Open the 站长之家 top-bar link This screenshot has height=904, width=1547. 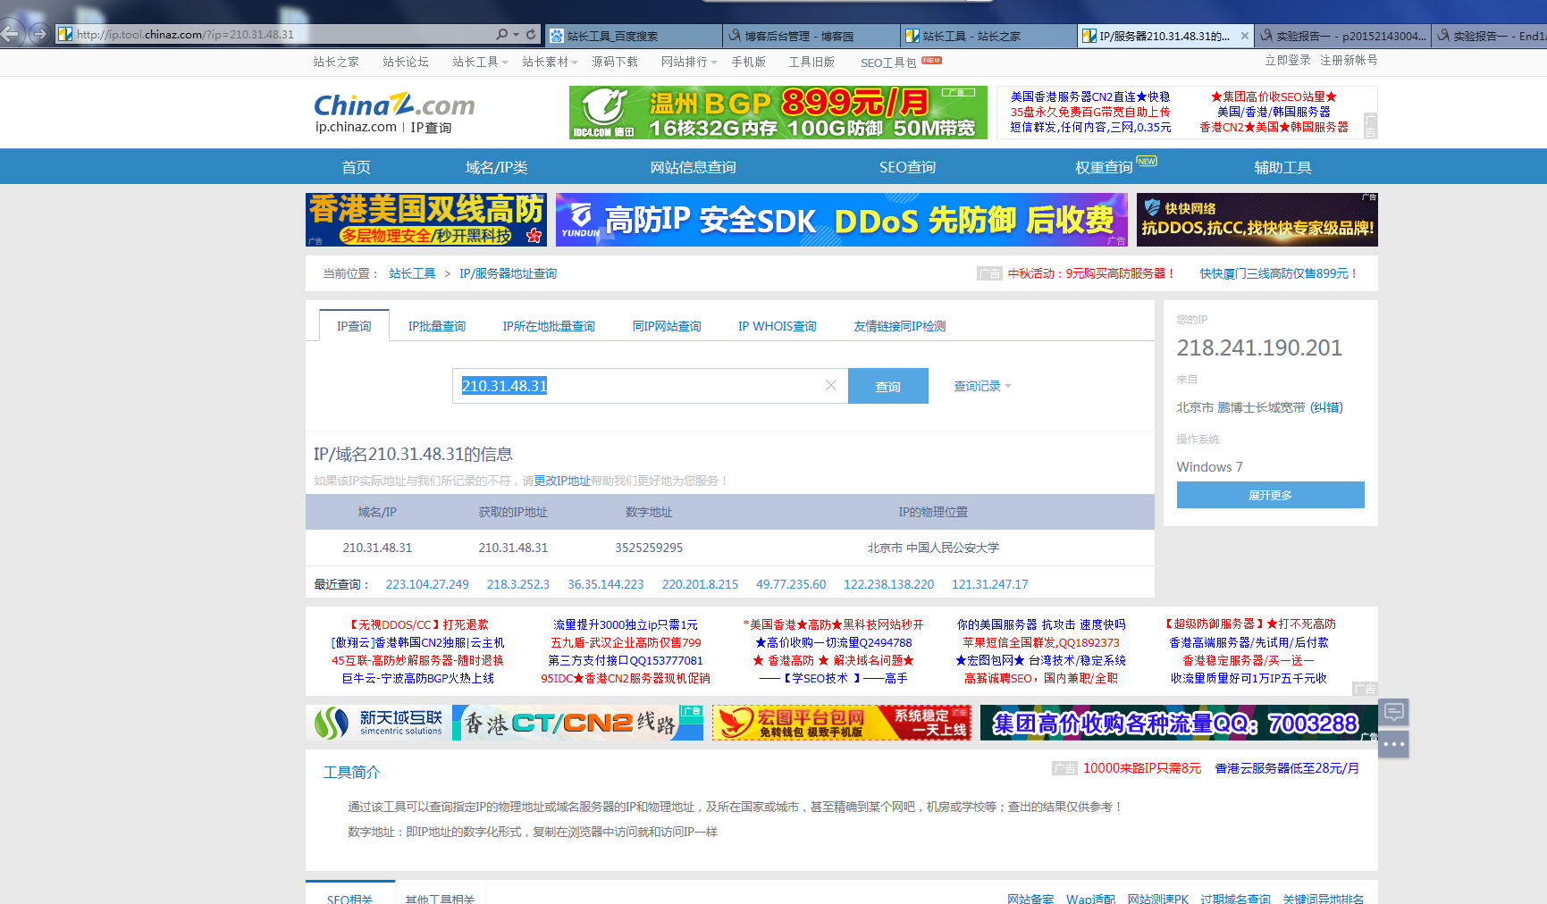click(336, 62)
